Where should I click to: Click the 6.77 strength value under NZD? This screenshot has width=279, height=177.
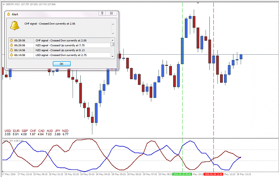[x=66, y=134]
